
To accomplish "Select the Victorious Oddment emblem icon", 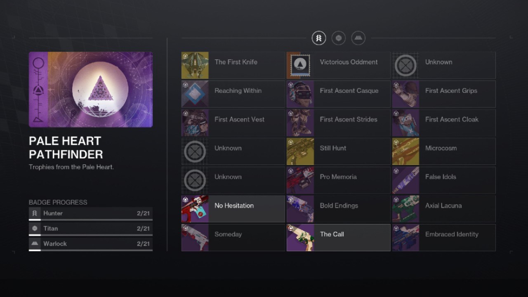I will click(300, 65).
